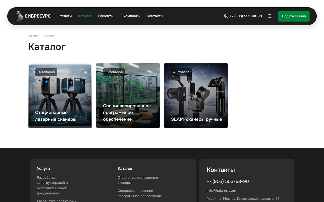Click the 14 товаров badge
Image resolution: width=324 pixels, height=202 pixels.
click(46, 72)
